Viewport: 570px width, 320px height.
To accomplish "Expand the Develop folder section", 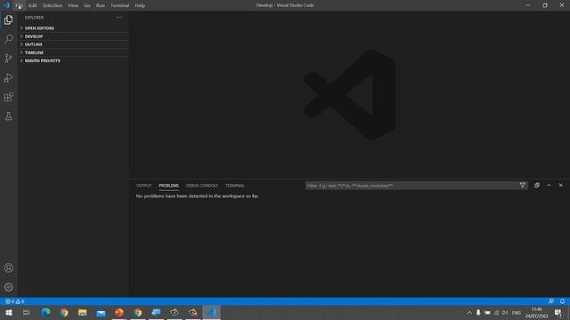I will click(x=73, y=36).
